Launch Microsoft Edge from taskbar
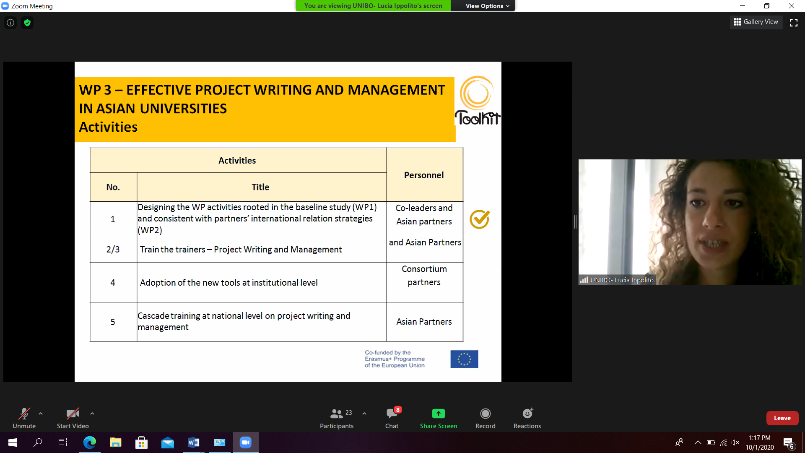805x453 pixels. pyautogui.click(x=90, y=443)
